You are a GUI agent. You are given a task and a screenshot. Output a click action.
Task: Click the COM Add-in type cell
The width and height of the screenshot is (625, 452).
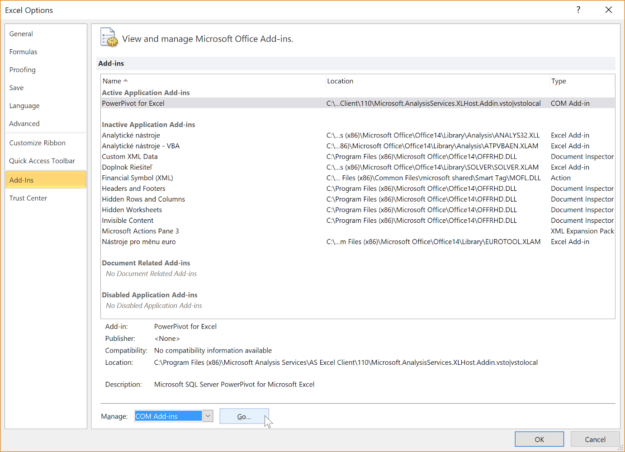[570, 104]
